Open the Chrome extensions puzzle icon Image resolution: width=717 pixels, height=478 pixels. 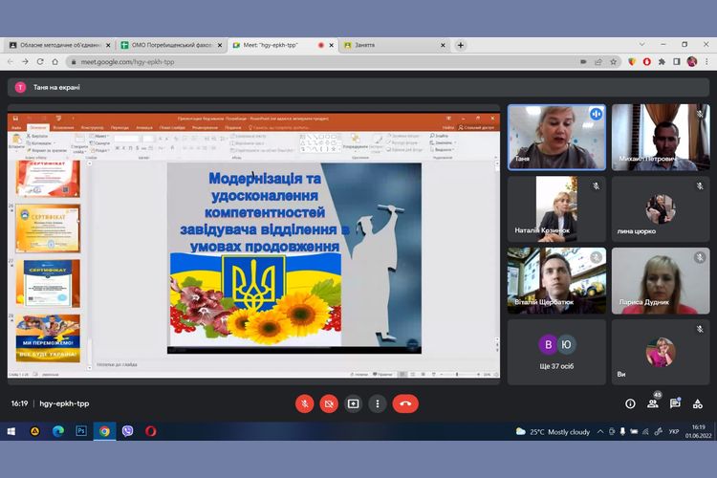click(x=662, y=62)
